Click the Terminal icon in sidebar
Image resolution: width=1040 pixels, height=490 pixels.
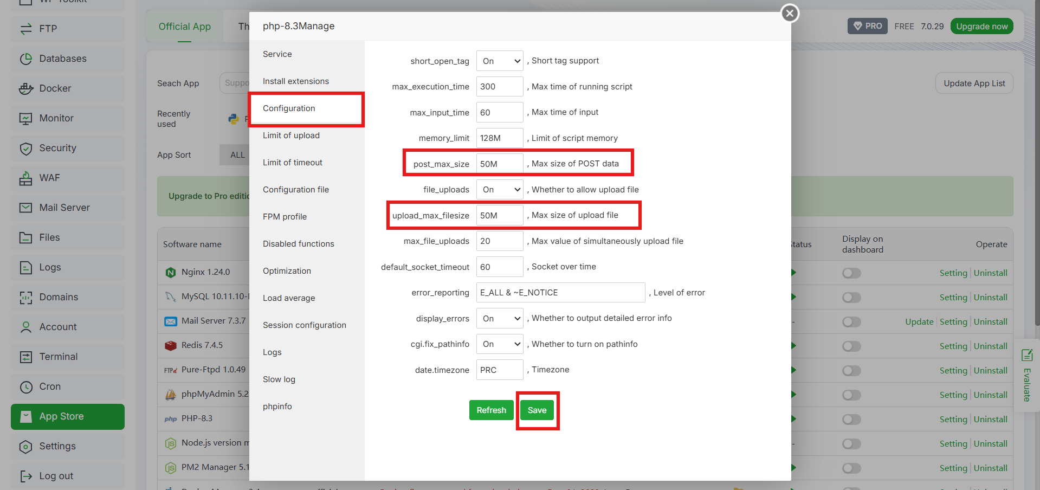(x=26, y=357)
